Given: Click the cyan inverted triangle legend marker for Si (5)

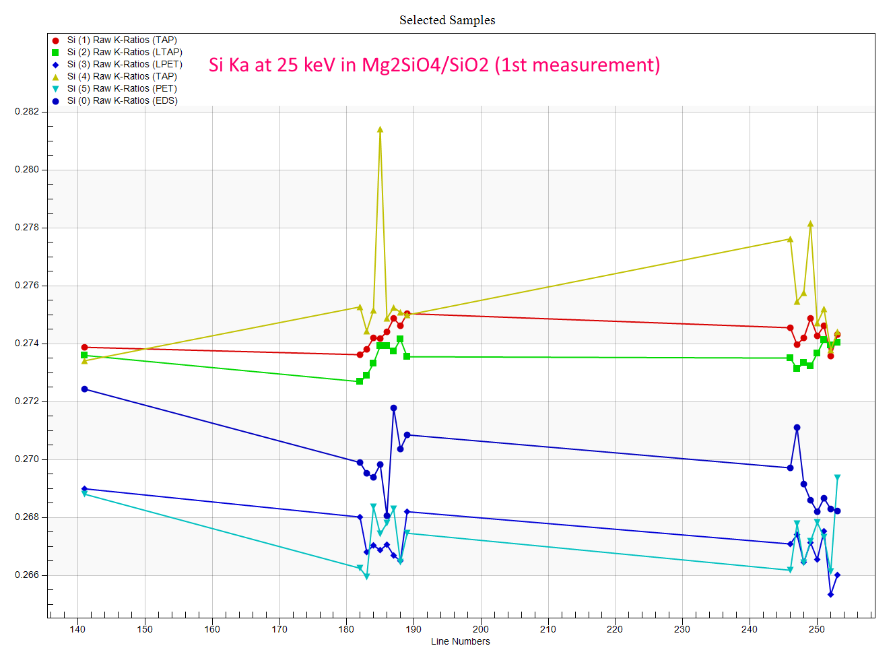Looking at the screenshot, I should pyautogui.click(x=55, y=89).
